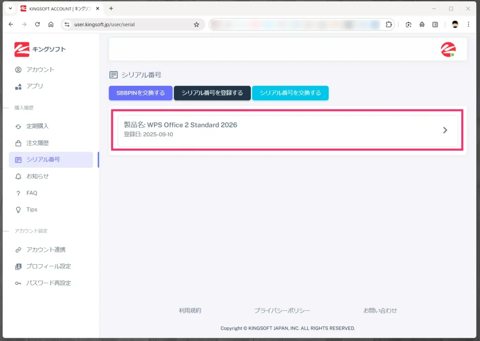Image resolution: width=480 pixels, height=341 pixels.
Task: Click the screenshot capture extension icon
Action: pos(408,24)
